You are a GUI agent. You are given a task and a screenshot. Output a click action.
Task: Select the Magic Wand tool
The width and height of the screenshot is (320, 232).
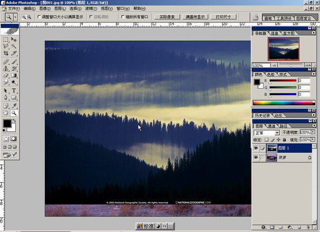(x=14, y=46)
